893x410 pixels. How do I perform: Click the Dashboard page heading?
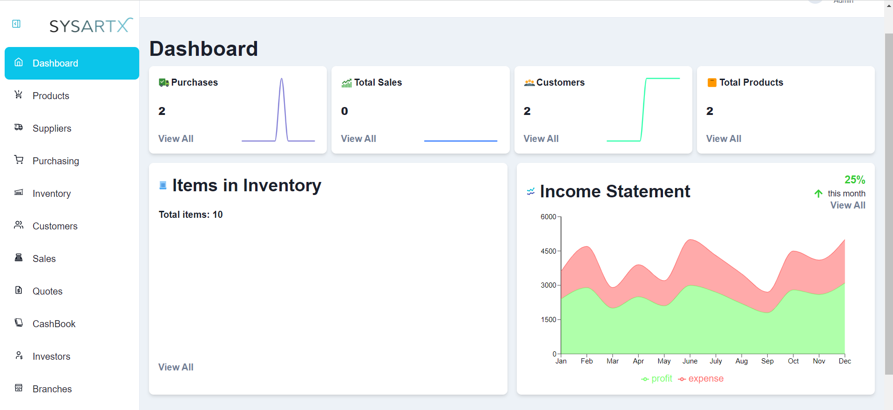point(203,49)
